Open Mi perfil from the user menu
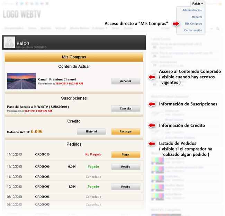The width and height of the screenshot is (225, 216). point(197,17)
